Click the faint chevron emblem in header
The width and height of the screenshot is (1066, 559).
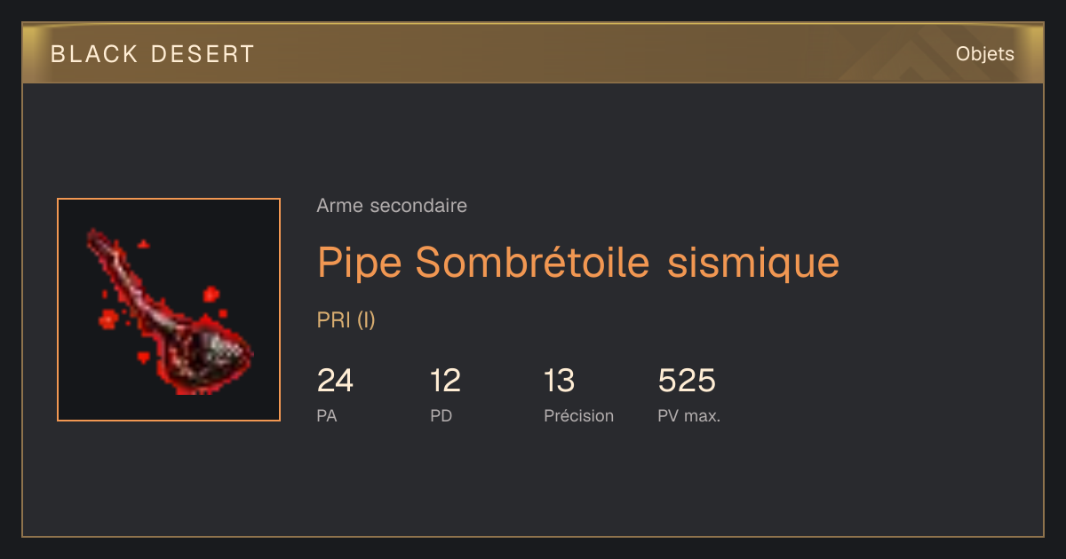915,57
